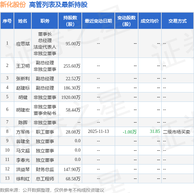Click 职工董事 position cell
The image size is (194, 193).
45,132
